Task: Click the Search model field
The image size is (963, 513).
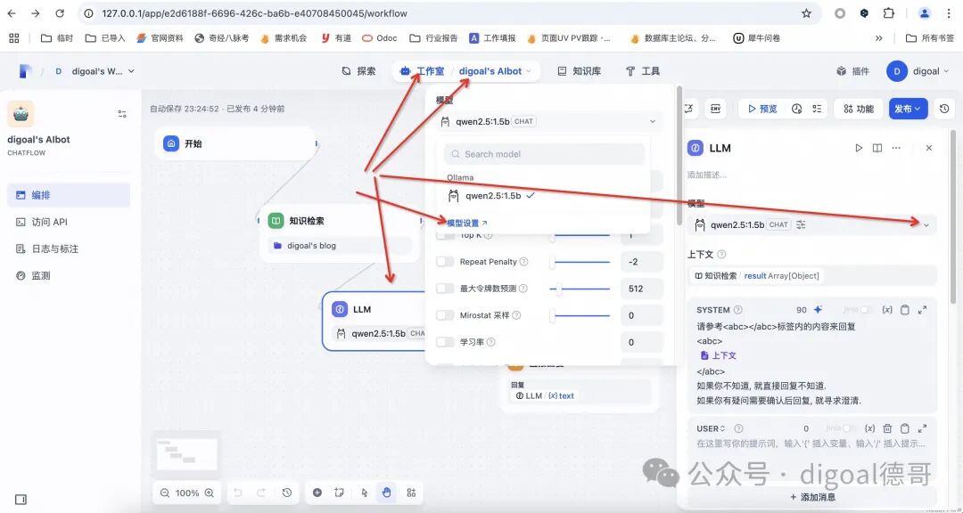Action: pos(544,154)
